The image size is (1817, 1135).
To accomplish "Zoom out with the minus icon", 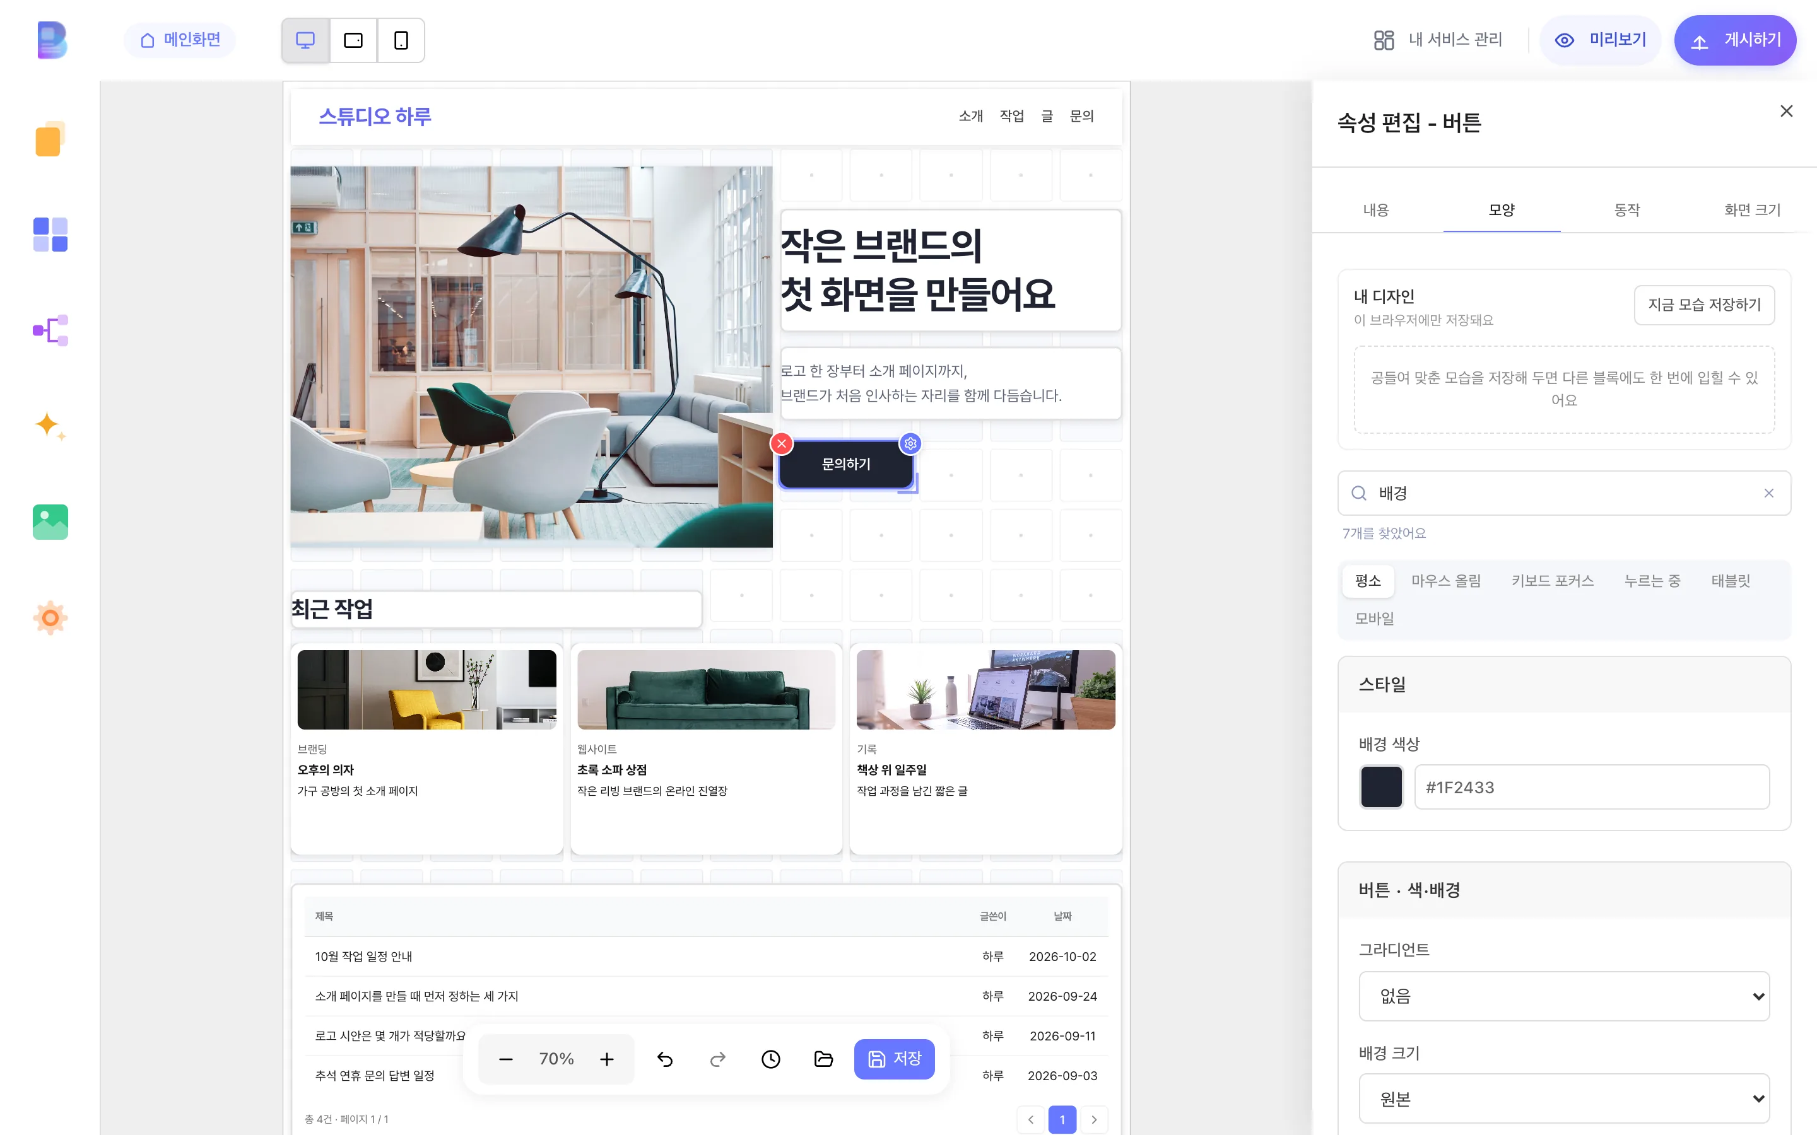I will [x=506, y=1059].
